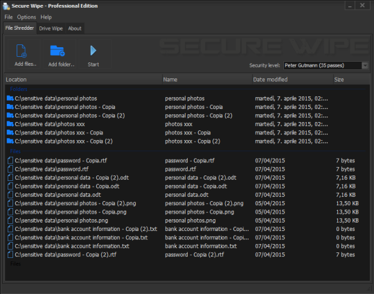
Task: Click folder icon of personal photos row
Action: tap(10, 98)
